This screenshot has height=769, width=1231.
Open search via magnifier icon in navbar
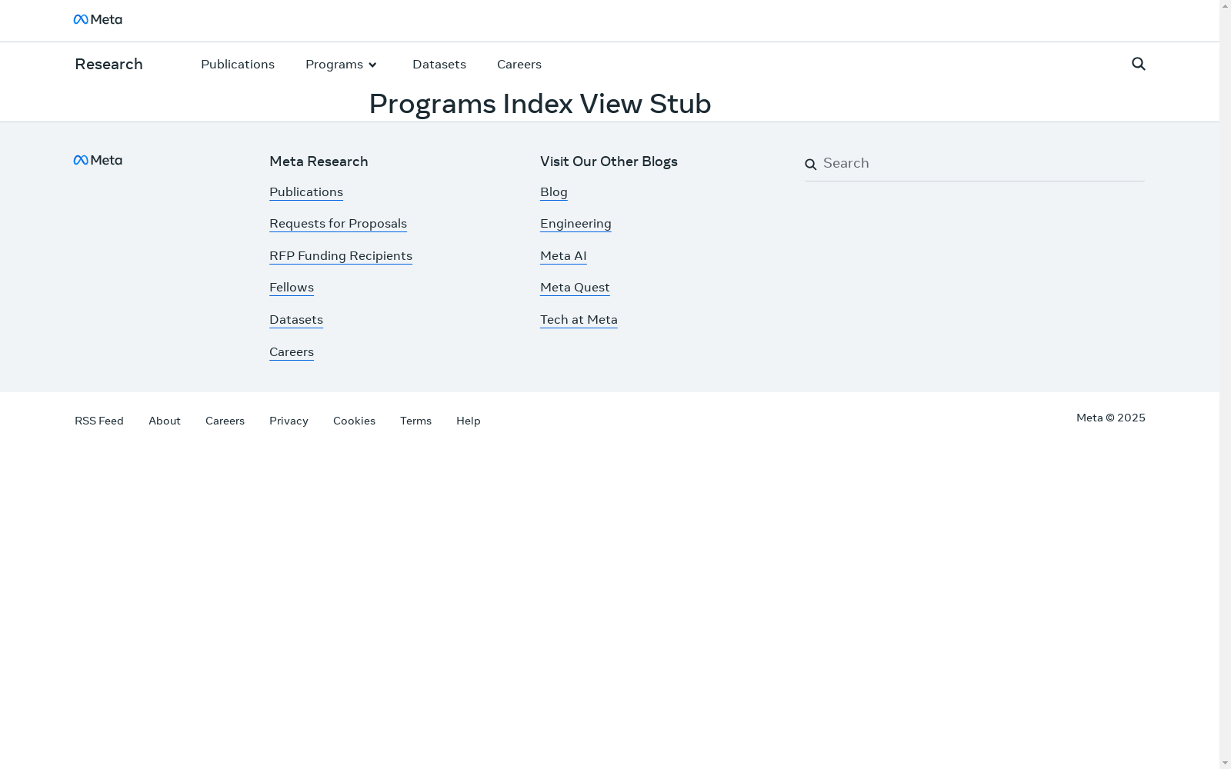(1139, 64)
